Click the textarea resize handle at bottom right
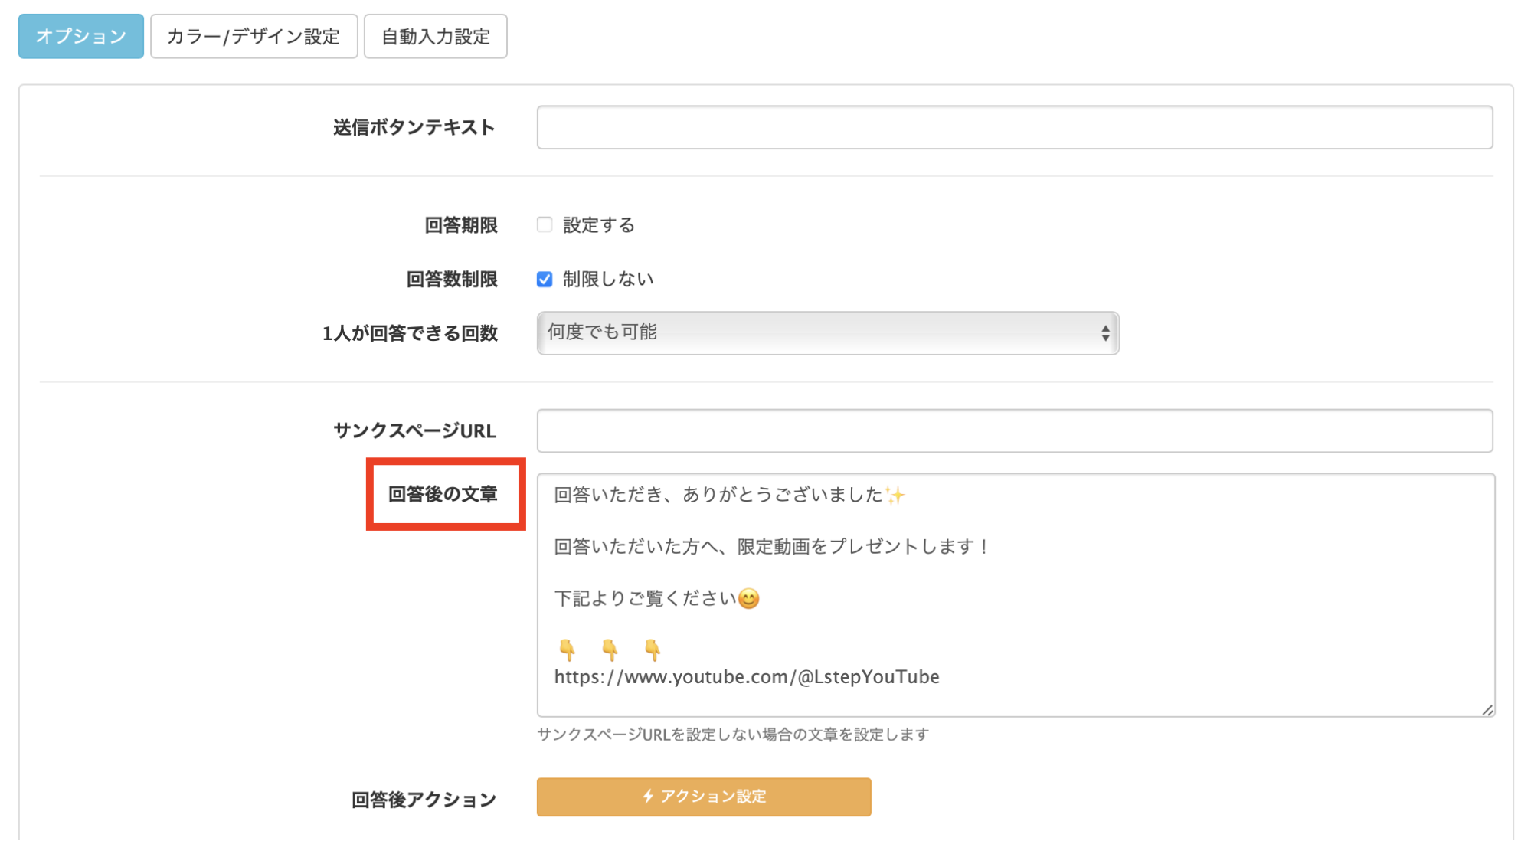This screenshot has height=841, width=1531. tap(1487, 709)
